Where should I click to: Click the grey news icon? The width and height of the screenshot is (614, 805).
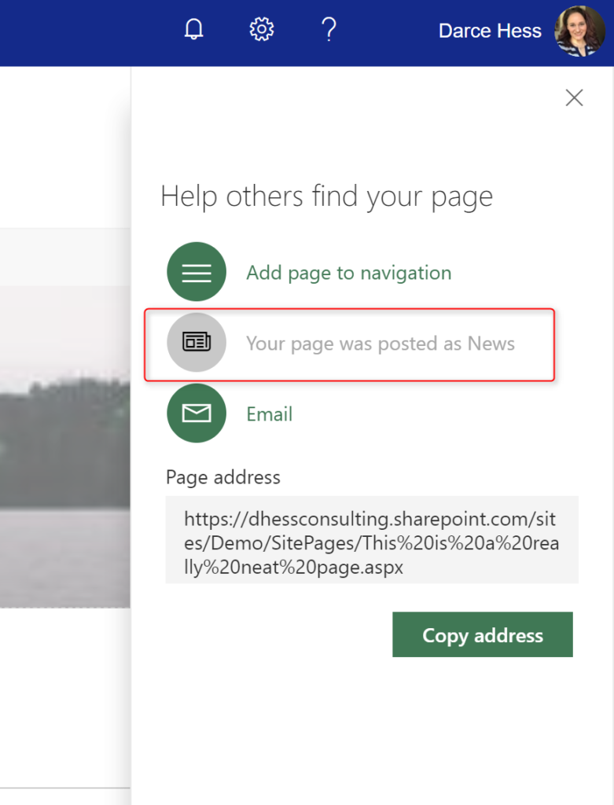coord(197,342)
